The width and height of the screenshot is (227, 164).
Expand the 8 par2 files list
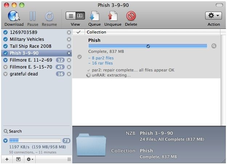pyautogui.click(x=101, y=58)
